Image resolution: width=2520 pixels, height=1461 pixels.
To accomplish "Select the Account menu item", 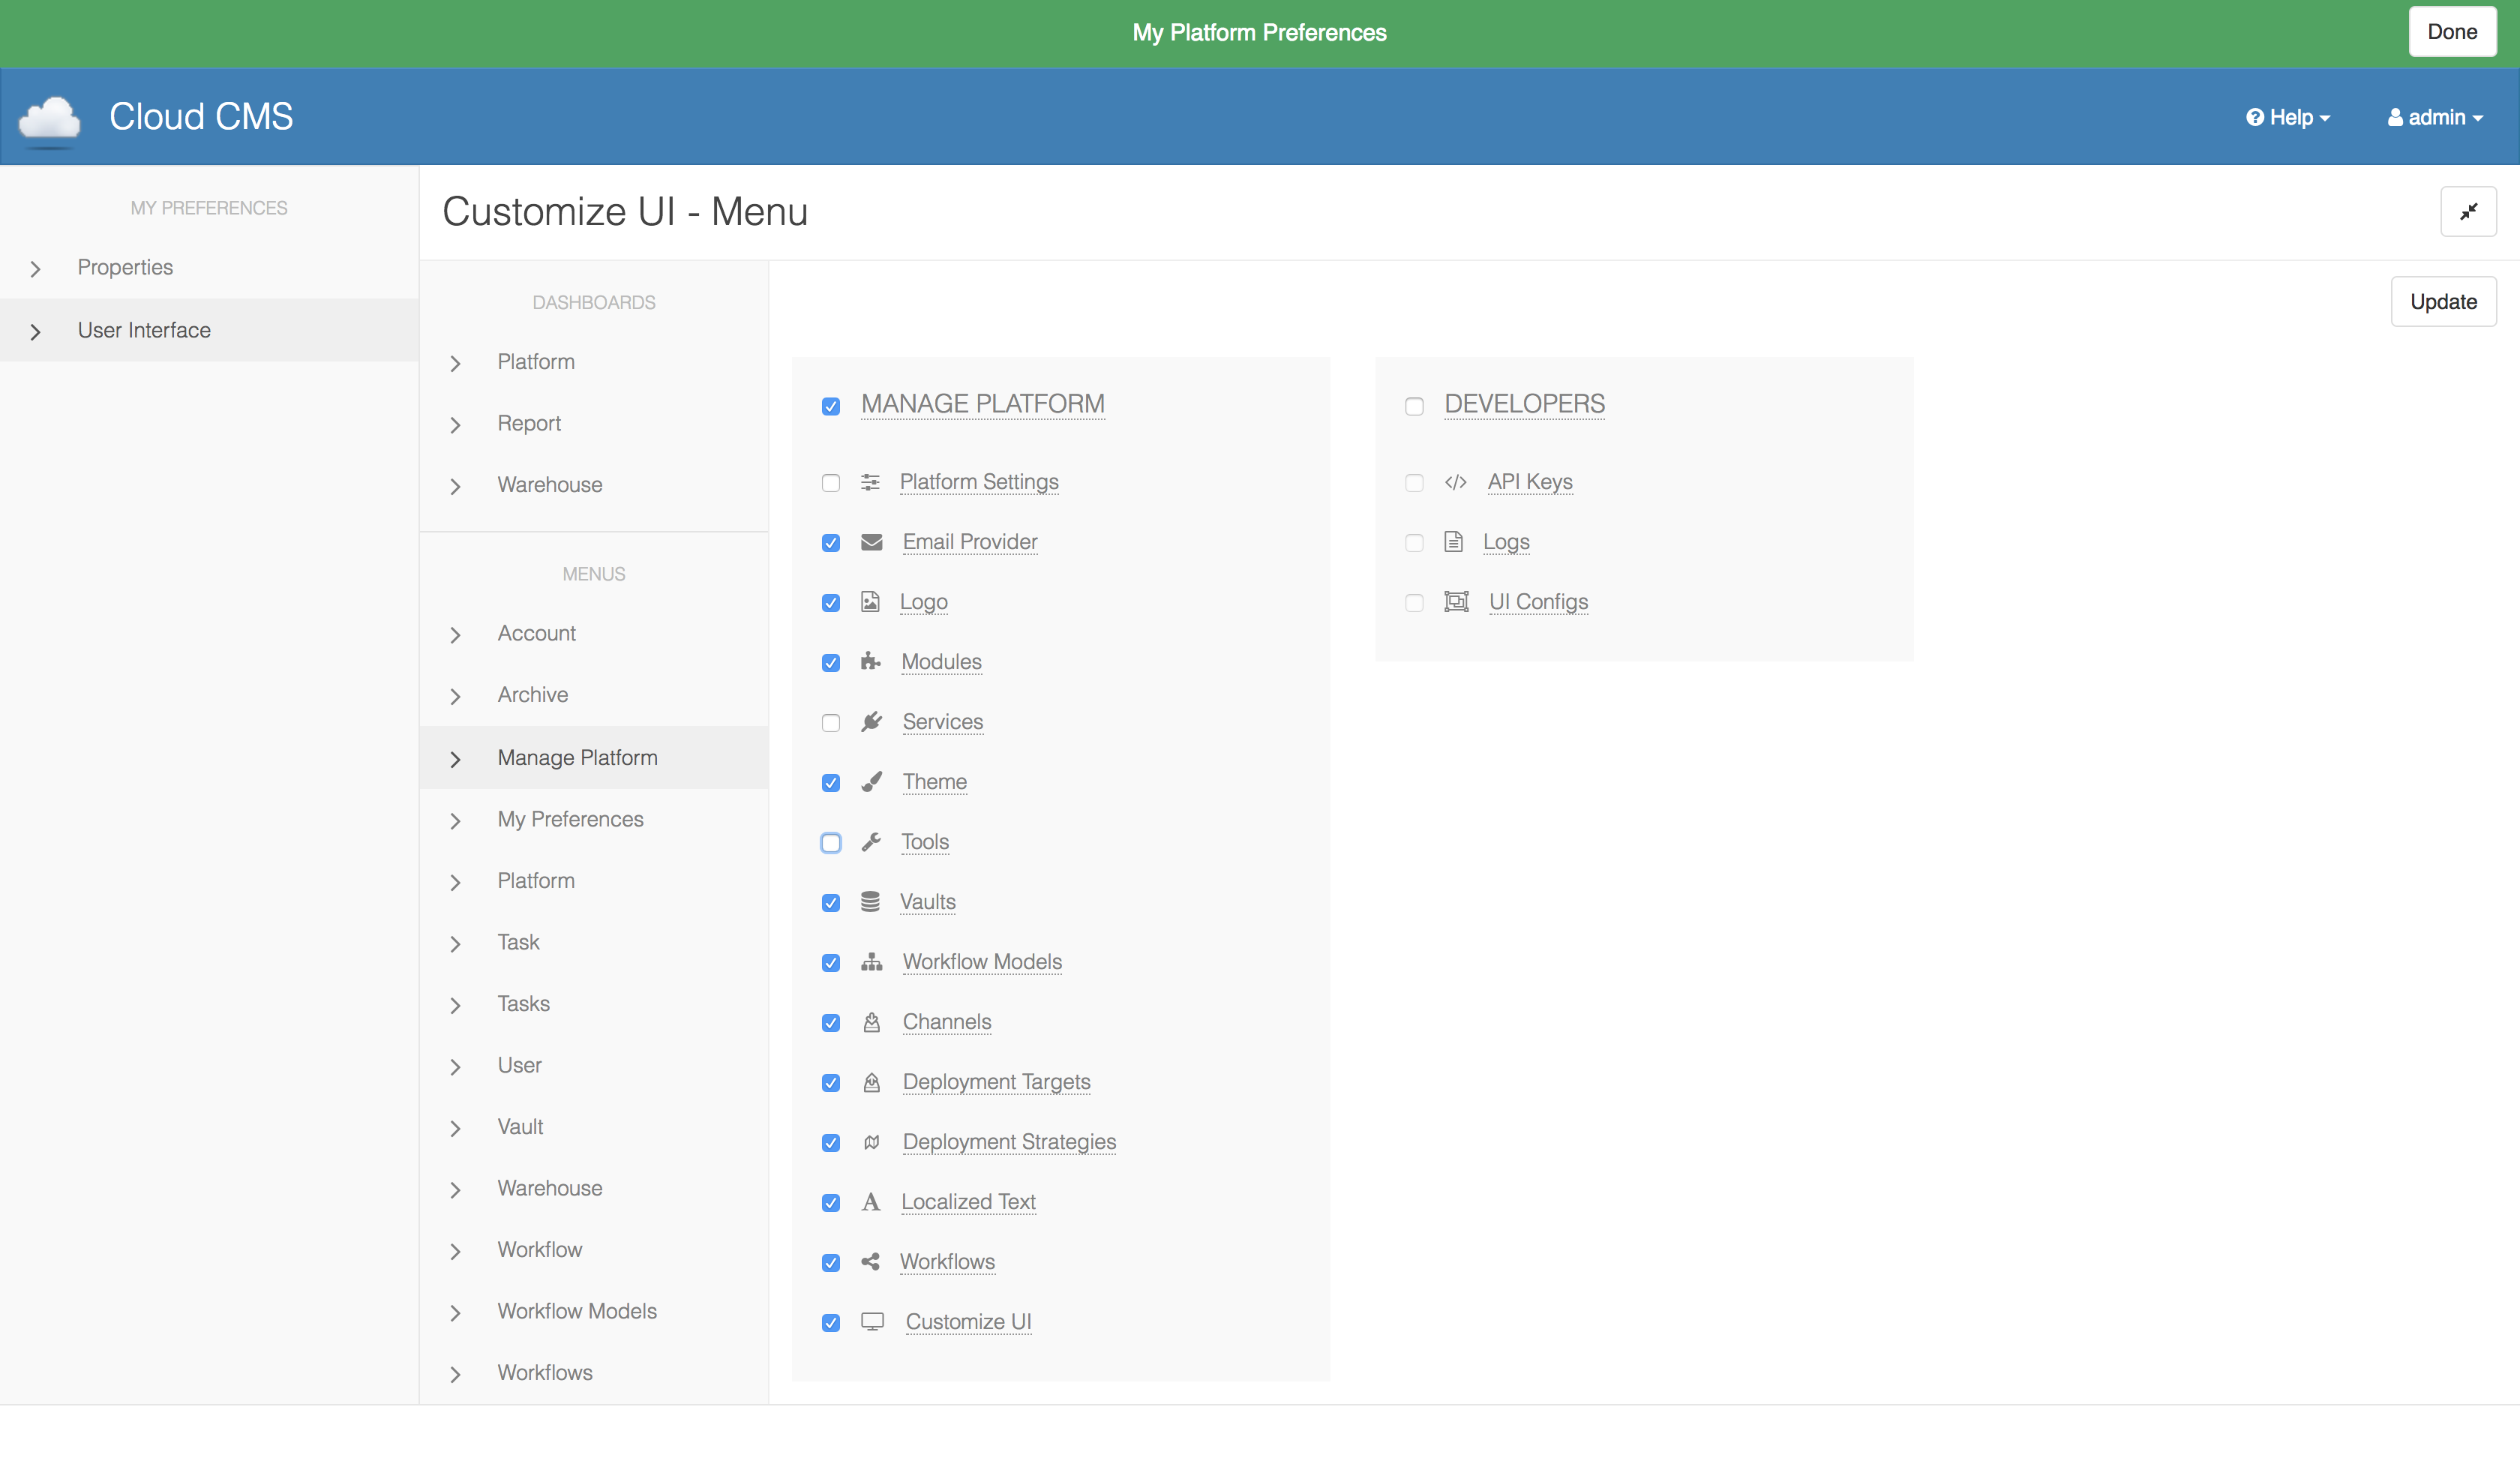I will 536,633.
